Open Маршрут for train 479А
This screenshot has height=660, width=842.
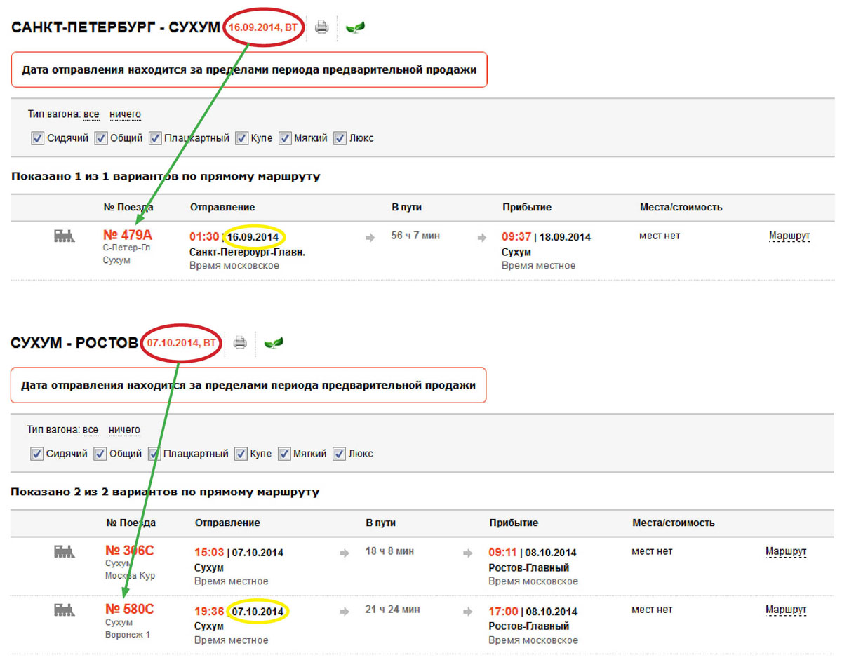[789, 236]
